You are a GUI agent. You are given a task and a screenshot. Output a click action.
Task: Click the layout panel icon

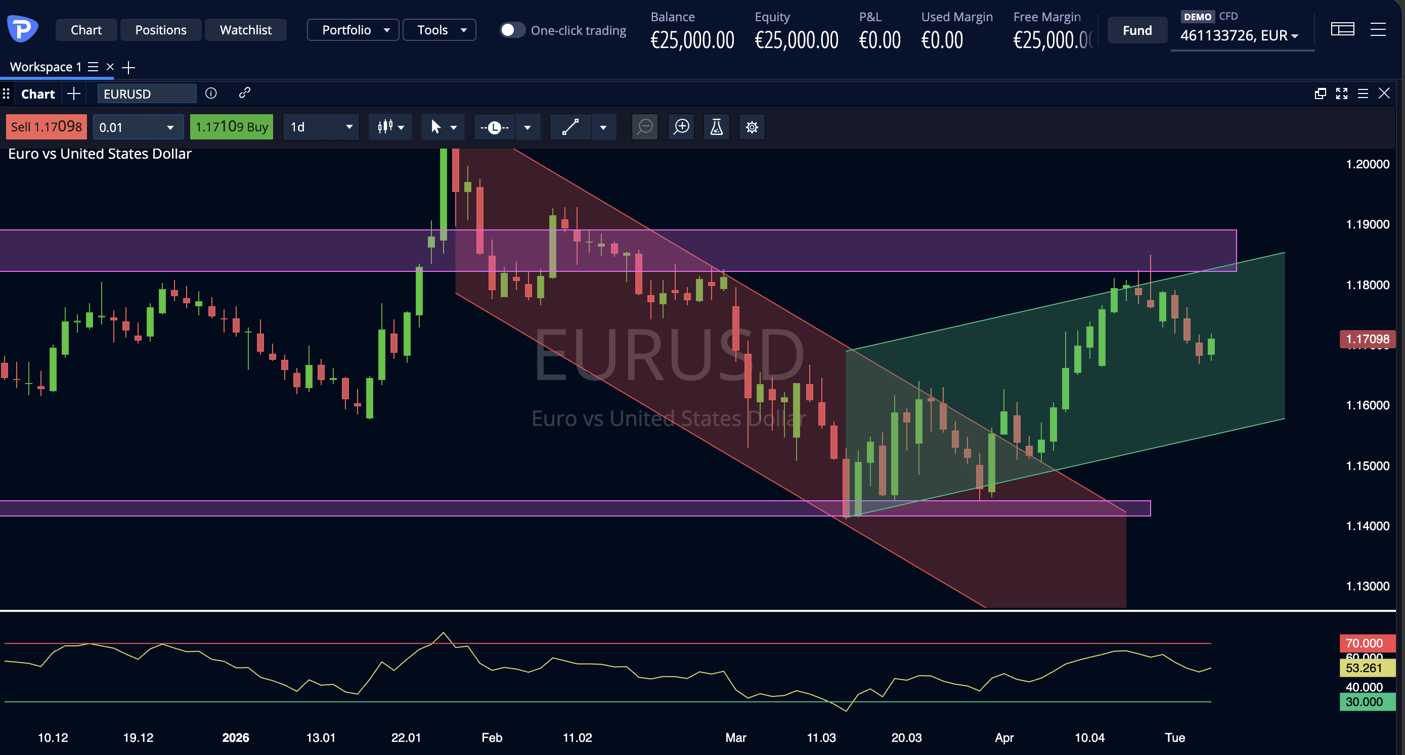[x=1342, y=29]
